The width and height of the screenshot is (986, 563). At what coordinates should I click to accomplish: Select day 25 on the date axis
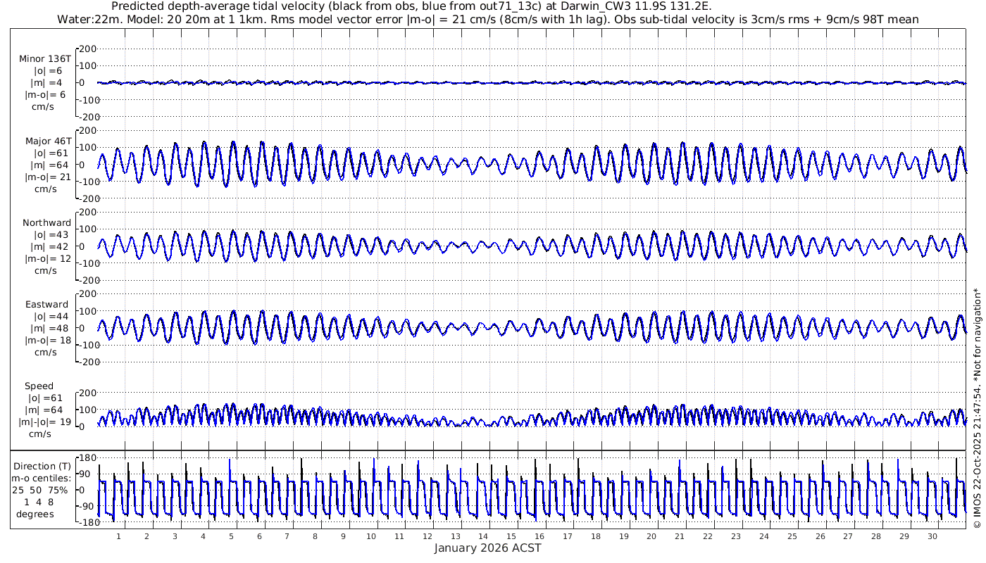(792, 536)
